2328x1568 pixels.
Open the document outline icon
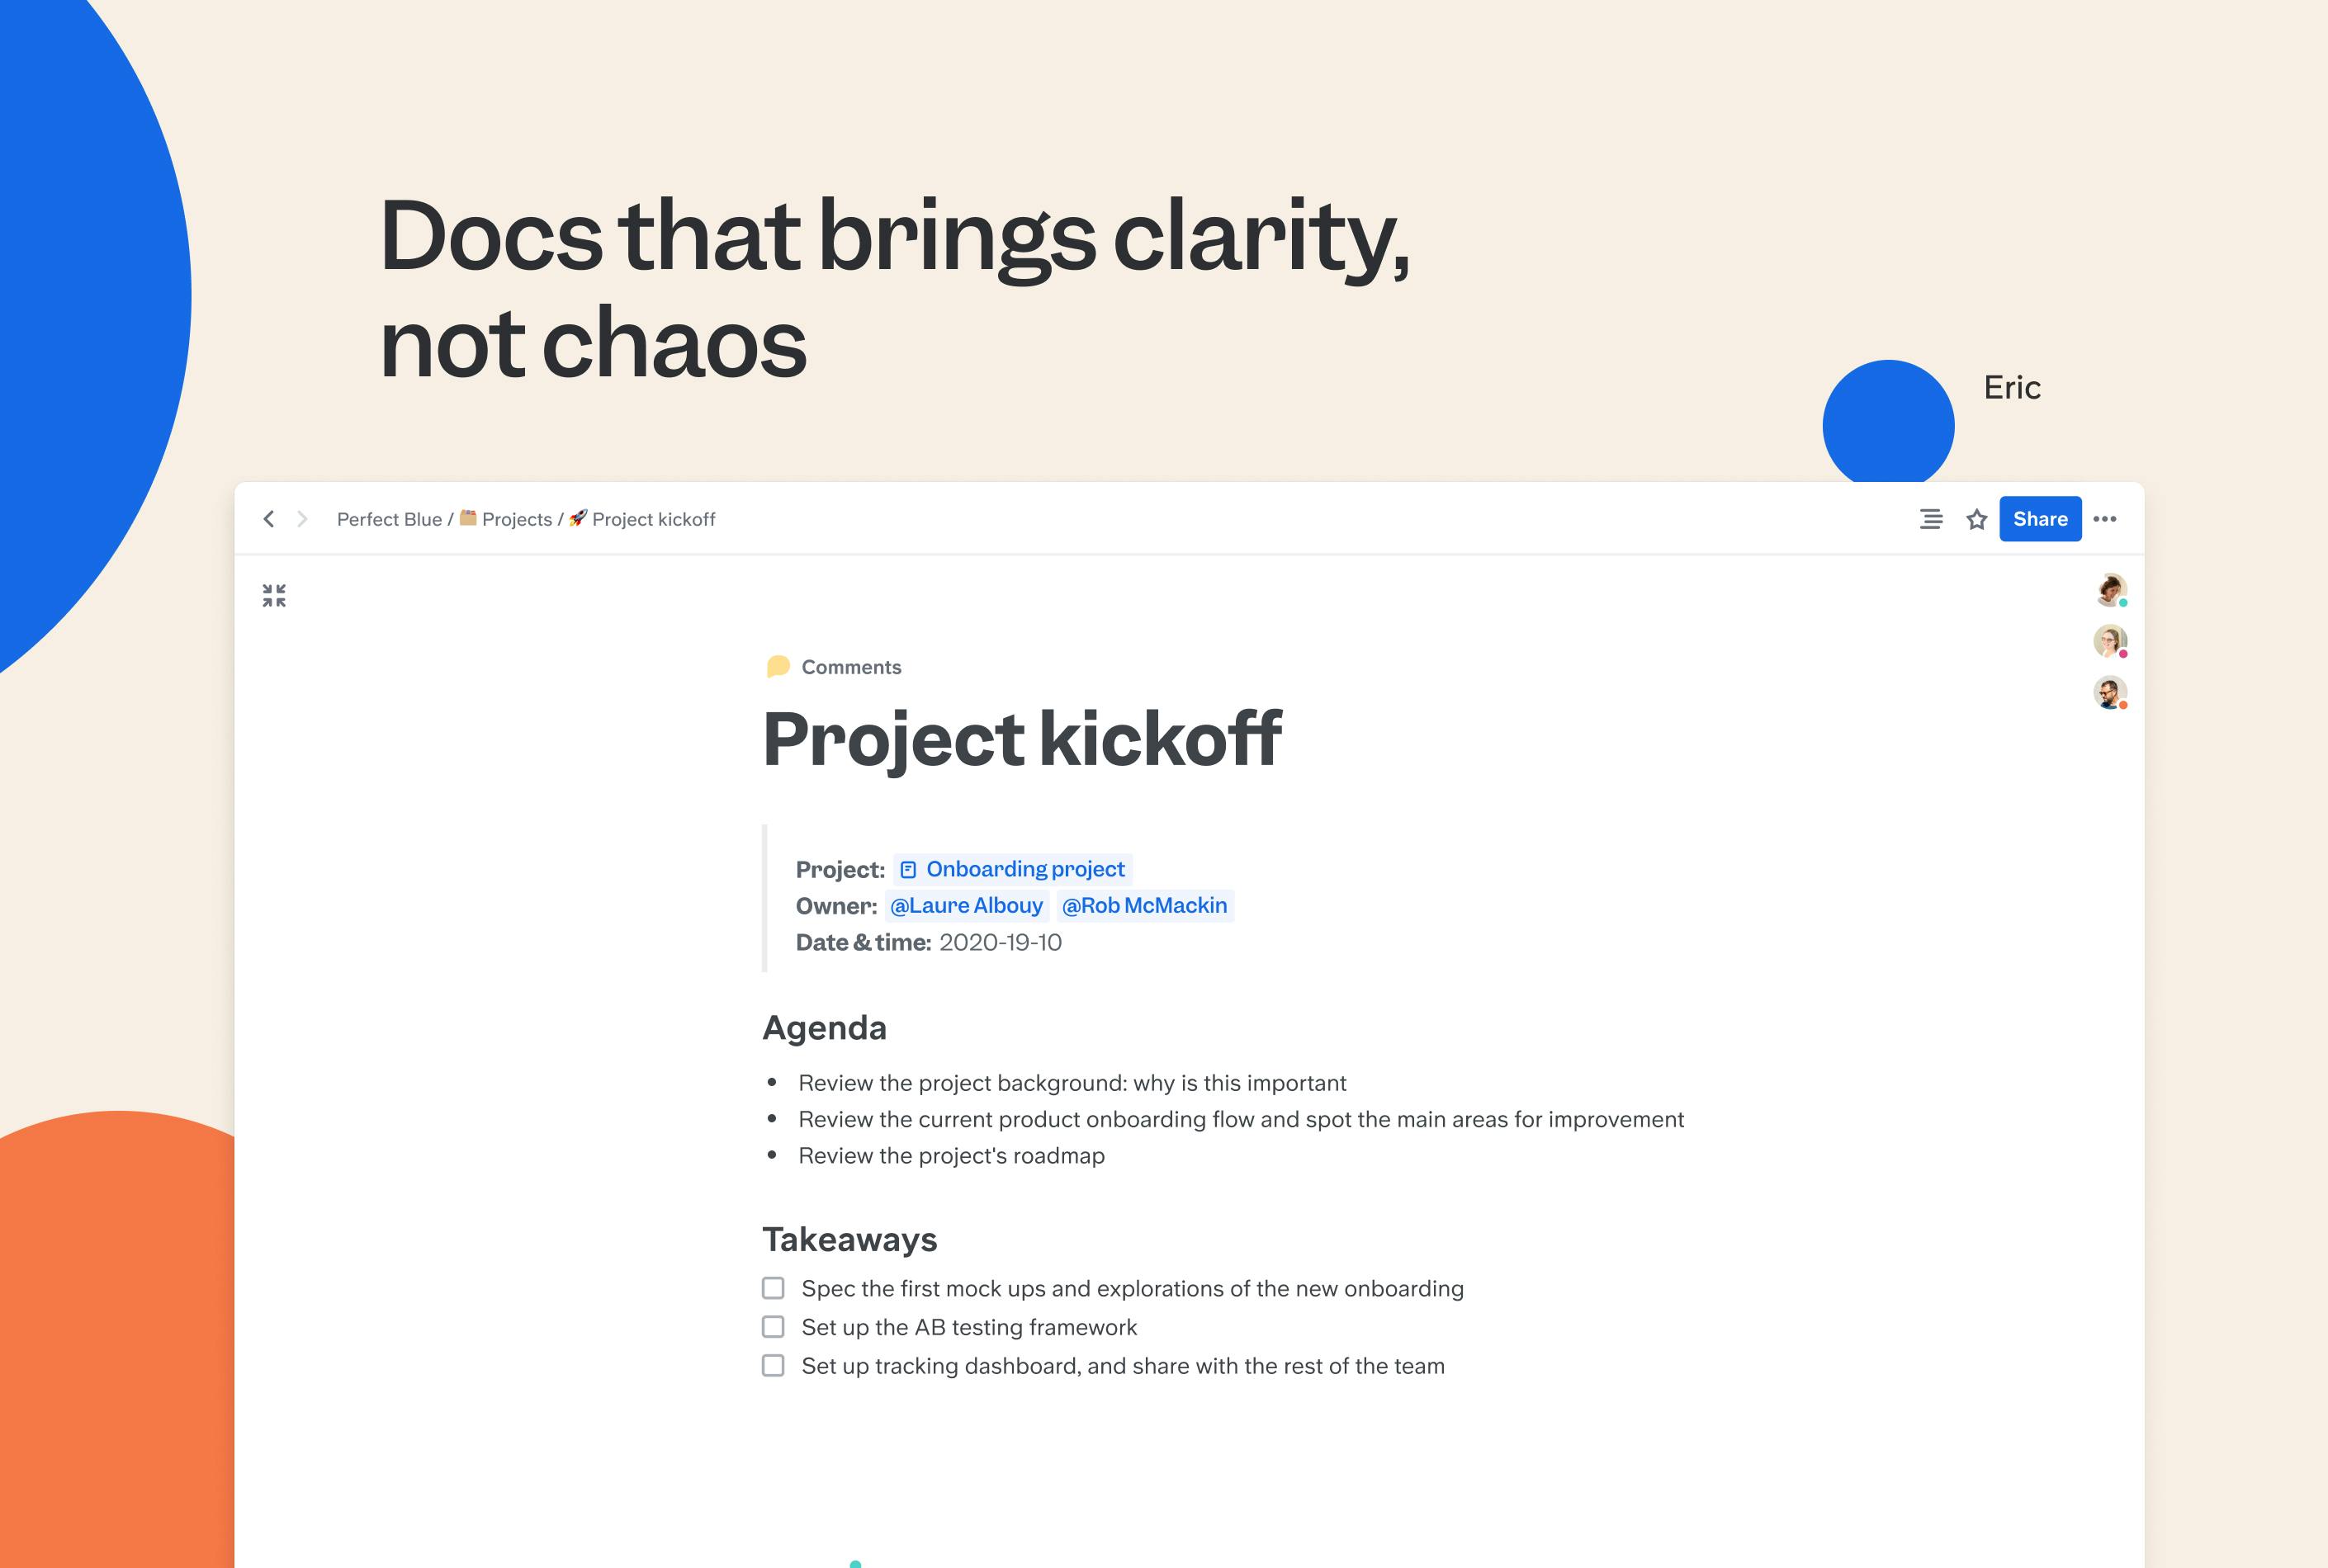click(1931, 519)
